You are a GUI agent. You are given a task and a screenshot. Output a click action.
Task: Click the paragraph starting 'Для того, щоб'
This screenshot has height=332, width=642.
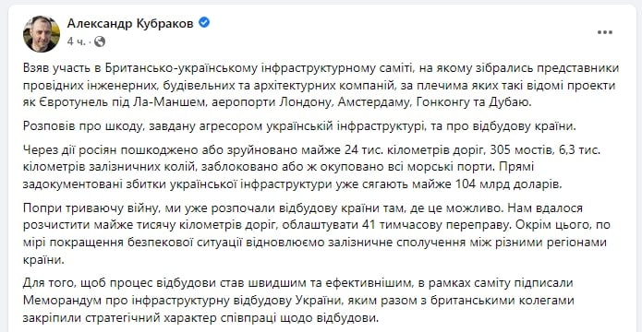click(298, 300)
